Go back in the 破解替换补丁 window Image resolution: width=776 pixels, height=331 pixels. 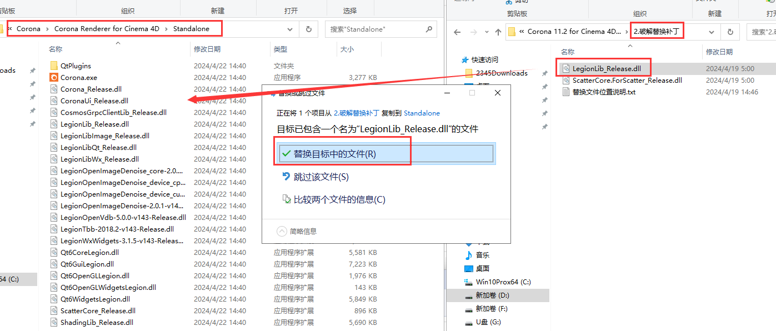coord(457,32)
